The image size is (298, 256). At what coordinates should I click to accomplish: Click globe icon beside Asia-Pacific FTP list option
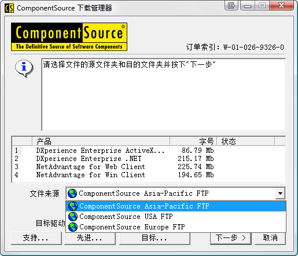coord(73,206)
